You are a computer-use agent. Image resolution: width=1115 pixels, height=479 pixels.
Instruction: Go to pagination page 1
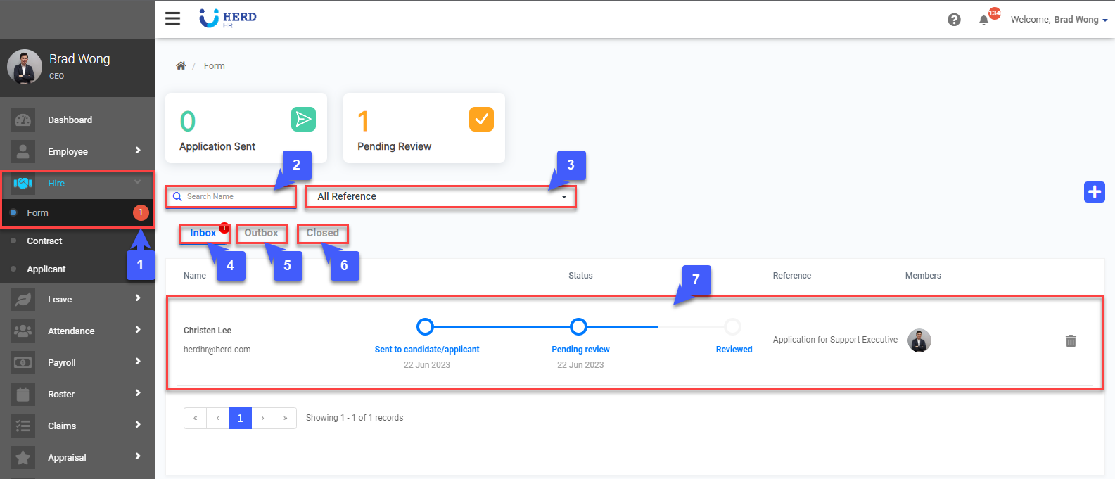[240, 418]
